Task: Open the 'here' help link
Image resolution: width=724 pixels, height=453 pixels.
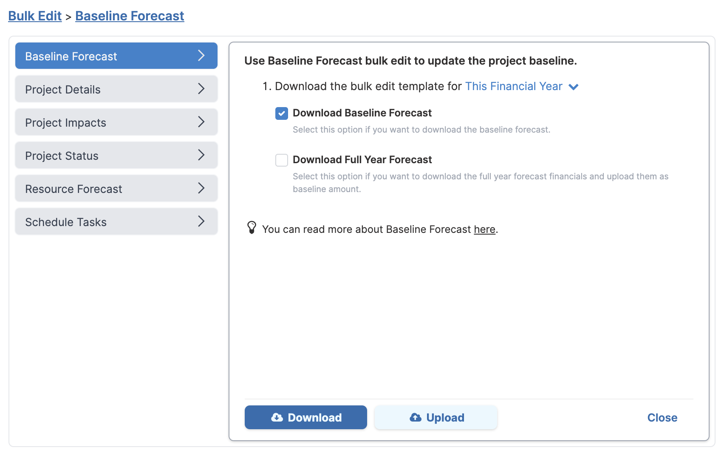Action: 484,229
